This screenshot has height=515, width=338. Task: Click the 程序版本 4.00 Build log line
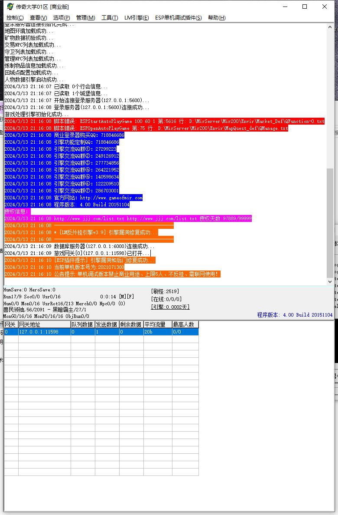pos(67,205)
